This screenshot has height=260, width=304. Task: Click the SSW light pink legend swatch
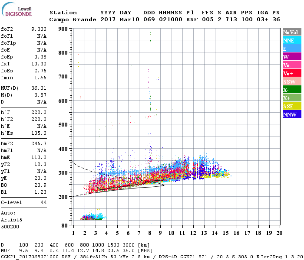tap(292, 82)
